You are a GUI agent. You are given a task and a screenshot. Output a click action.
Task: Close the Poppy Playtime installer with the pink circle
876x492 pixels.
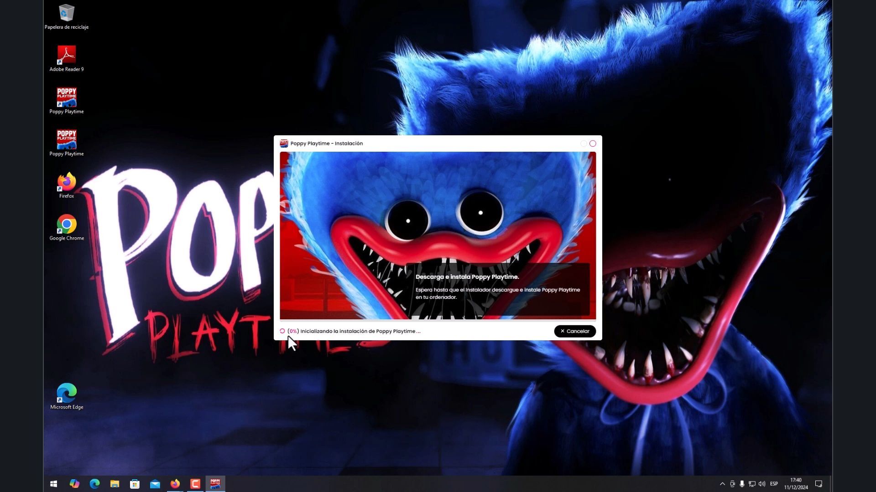point(593,143)
